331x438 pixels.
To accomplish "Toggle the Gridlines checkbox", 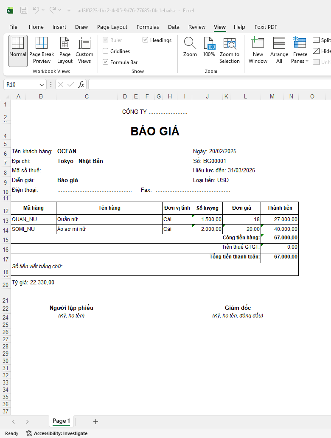I will (x=105, y=51).
